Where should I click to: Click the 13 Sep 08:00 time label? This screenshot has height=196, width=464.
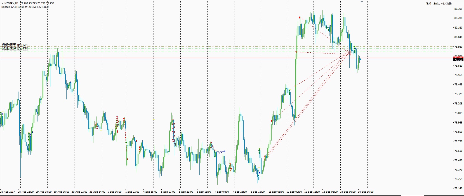tap(330, 192)
